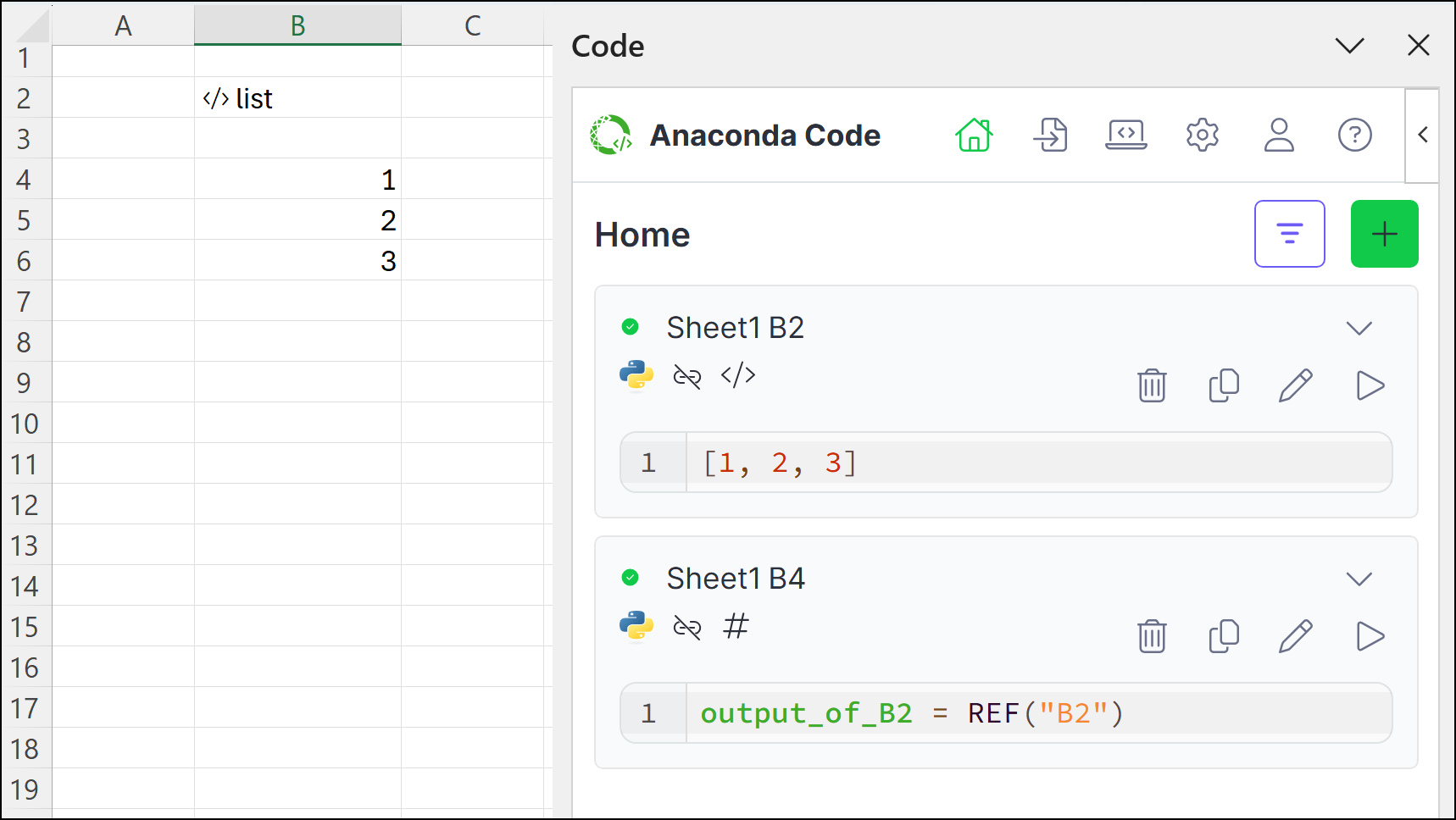Click the code object icon on Sheet1 B2
1456x820 pixels.
(x=738, y=374)
